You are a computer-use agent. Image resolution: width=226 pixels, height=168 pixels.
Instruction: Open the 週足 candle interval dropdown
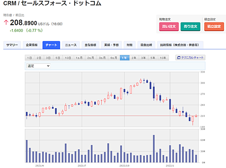(x=39, y=66)
